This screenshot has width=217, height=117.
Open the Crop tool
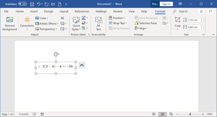pos(177,23)
